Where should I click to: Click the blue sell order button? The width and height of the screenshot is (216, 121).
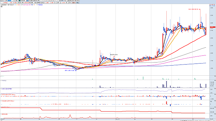click(78, 3)
